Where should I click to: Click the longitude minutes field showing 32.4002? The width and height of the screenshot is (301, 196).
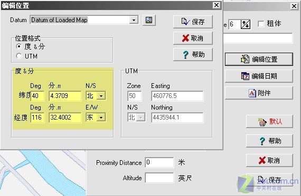tap(65, 117)
